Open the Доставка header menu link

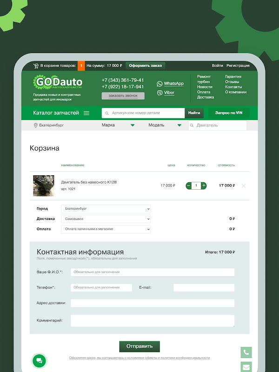(x=206, y=97)
